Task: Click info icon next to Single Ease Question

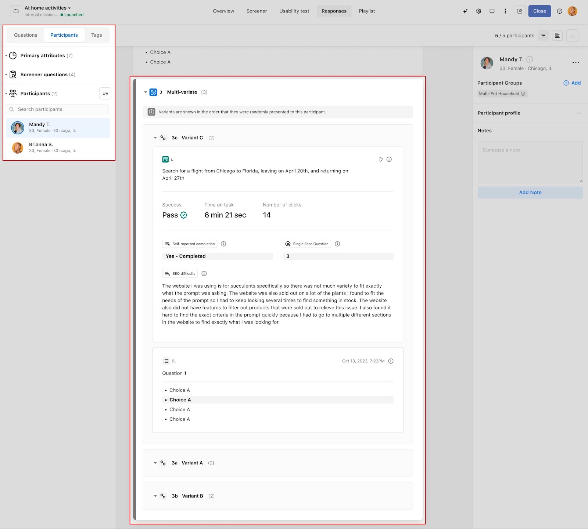Action: tap(337, 244)
